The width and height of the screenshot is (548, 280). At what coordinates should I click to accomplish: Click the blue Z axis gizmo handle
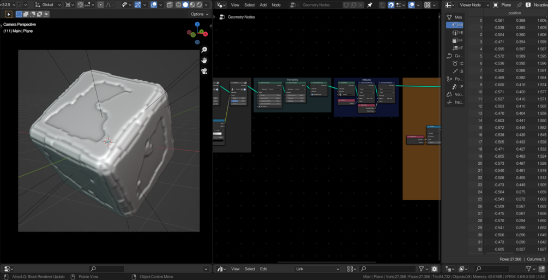tap(197, 25)
